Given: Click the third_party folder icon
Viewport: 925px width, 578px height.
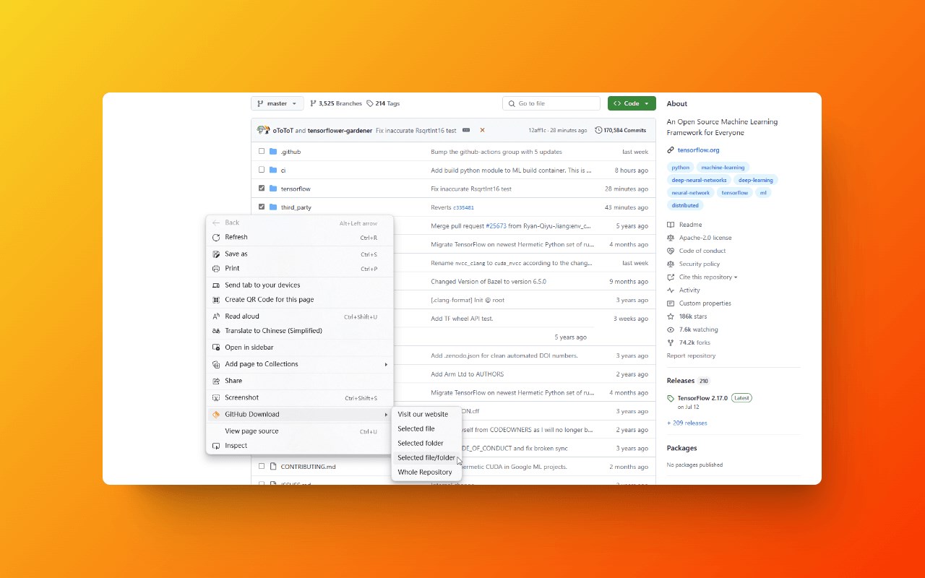Looking at the screenshot, I should [273, 207].
